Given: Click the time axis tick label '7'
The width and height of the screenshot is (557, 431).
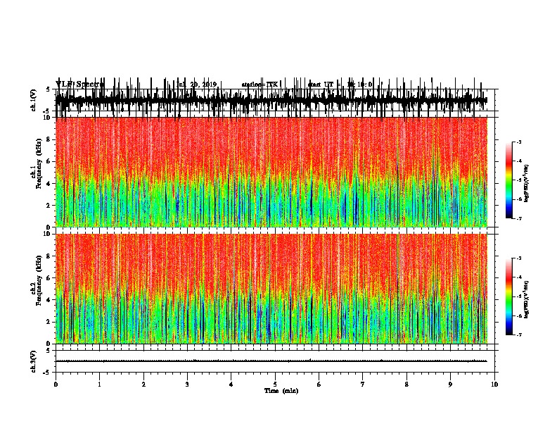Looking at the screenshot, I should 363,385.
